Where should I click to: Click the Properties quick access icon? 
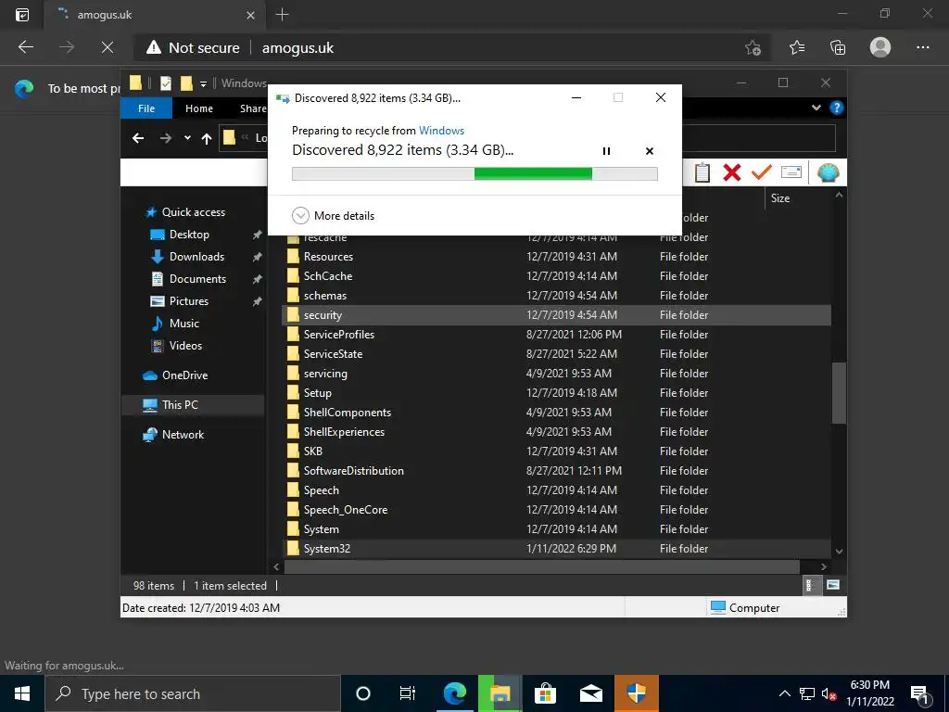165,83
